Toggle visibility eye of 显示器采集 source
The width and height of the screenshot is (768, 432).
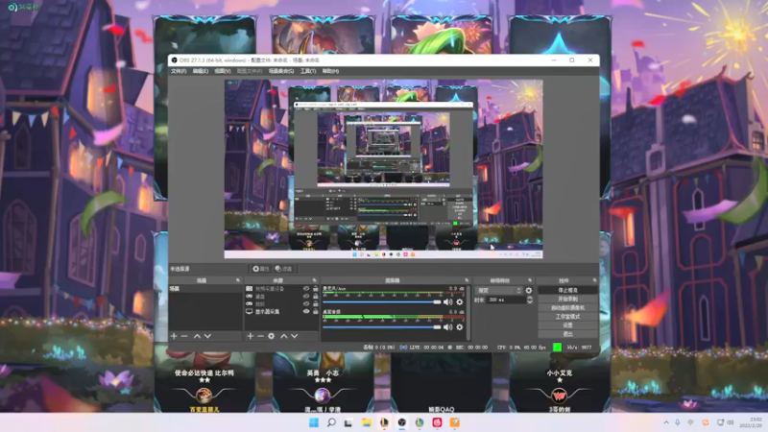[306, 311]
